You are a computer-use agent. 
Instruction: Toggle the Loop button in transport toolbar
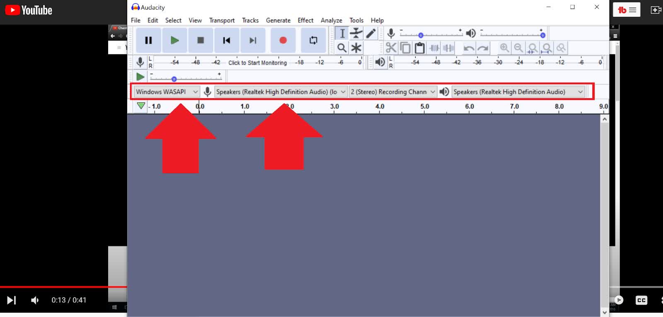pyautogui.click(x=313, y=40)
